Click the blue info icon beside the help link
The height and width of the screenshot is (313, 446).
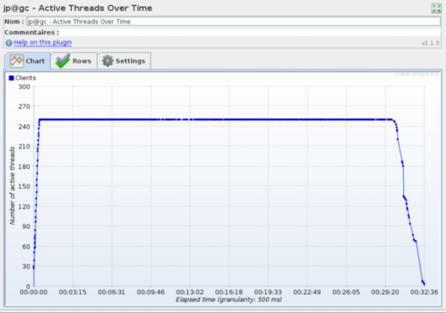pyautogui.click(x=9, y=43)
